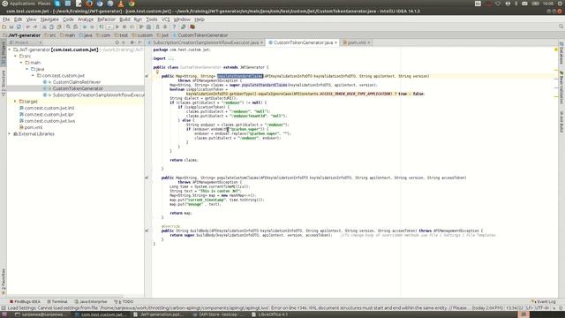Viewport: 565px width, 318px height.
Task: Click the Project panel settings gear icon
Action: 132,42
